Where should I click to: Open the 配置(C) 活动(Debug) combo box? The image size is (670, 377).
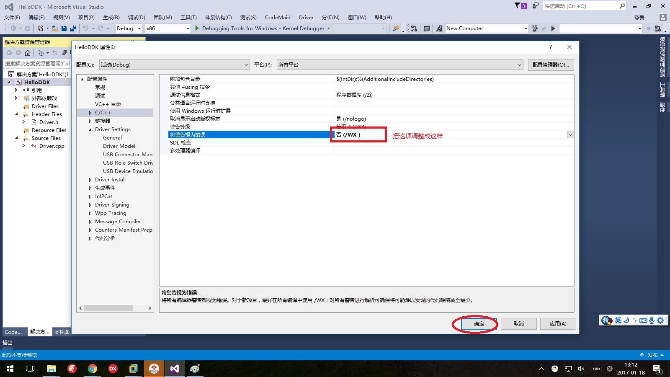(175, 65)
